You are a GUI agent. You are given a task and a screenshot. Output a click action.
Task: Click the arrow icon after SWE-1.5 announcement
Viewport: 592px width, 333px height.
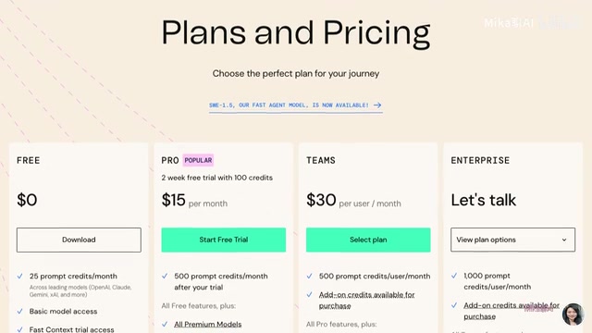pyautogui.click(x=377, y=105)
